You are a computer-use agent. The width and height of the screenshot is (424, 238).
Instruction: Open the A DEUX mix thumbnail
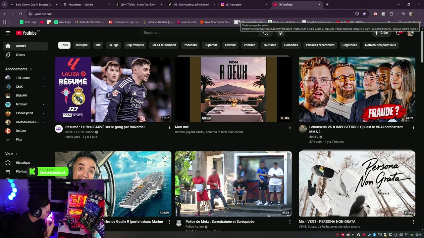click(x=233, y=89)
